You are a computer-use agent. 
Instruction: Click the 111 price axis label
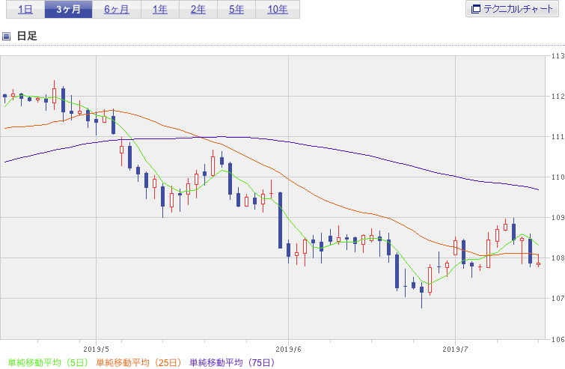(x=558, y=136)
